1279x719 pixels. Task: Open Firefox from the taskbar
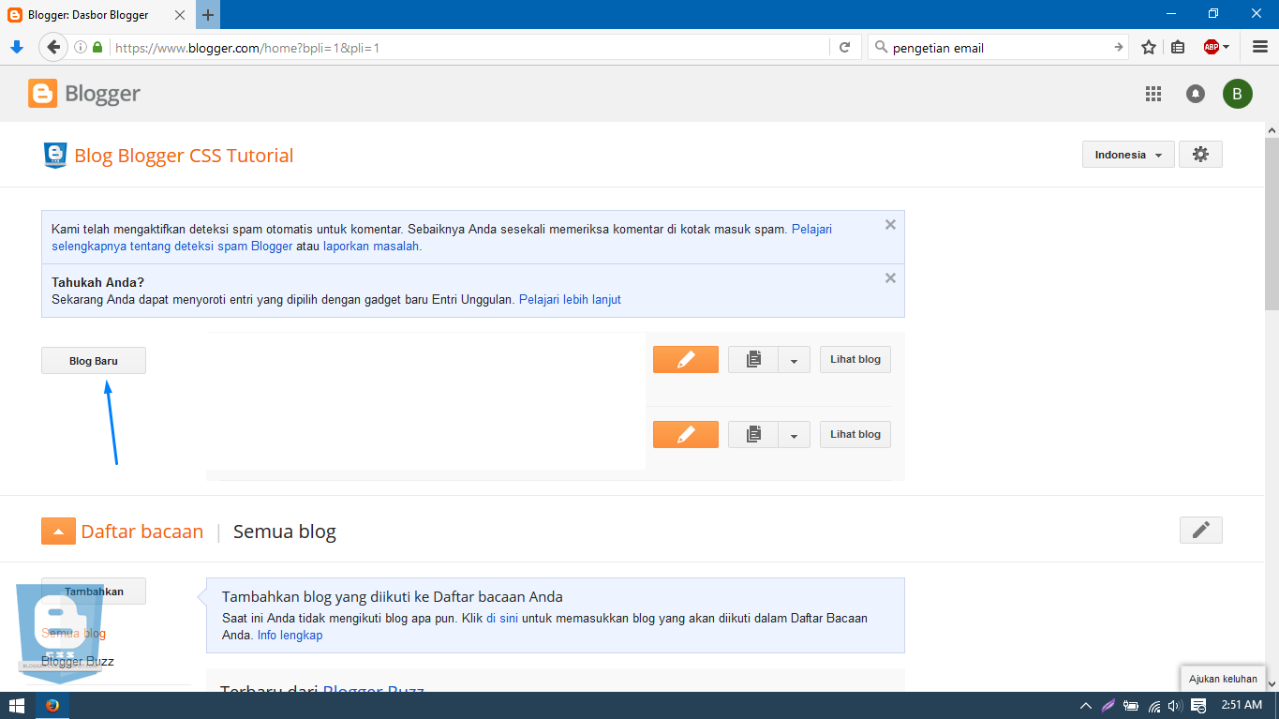[52, 705]
